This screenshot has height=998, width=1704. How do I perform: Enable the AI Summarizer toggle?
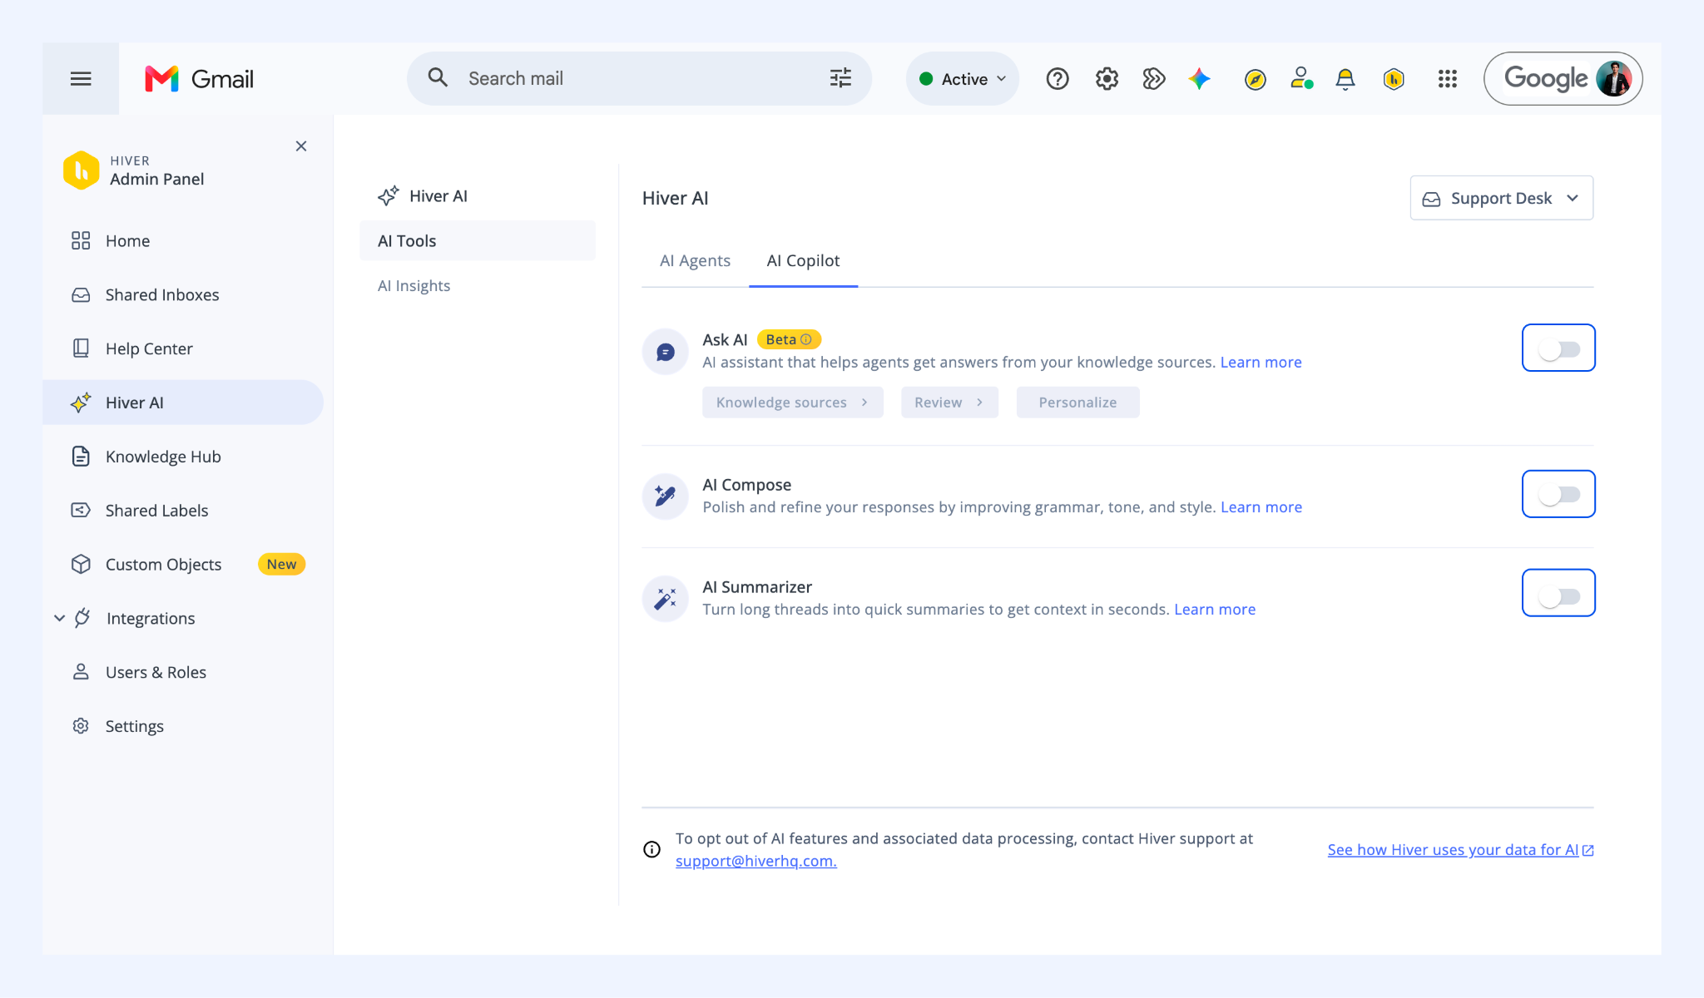coord(1558,595)
